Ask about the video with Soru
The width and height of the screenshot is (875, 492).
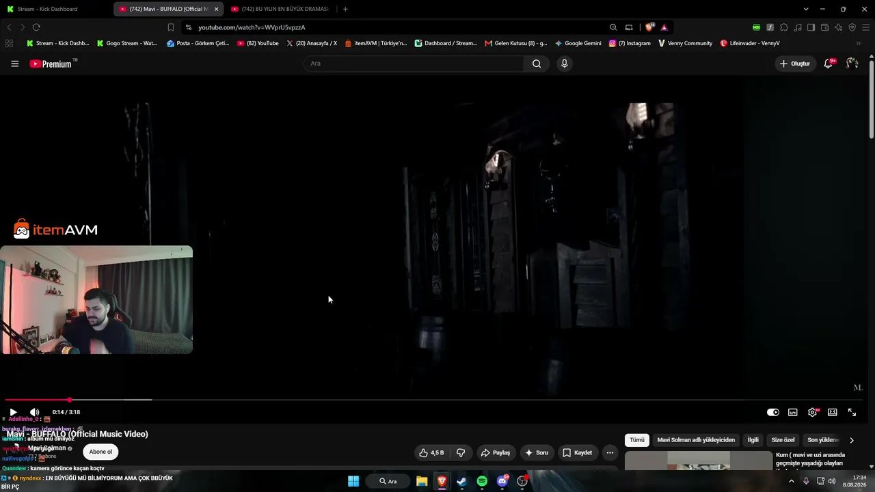point(537,452)
